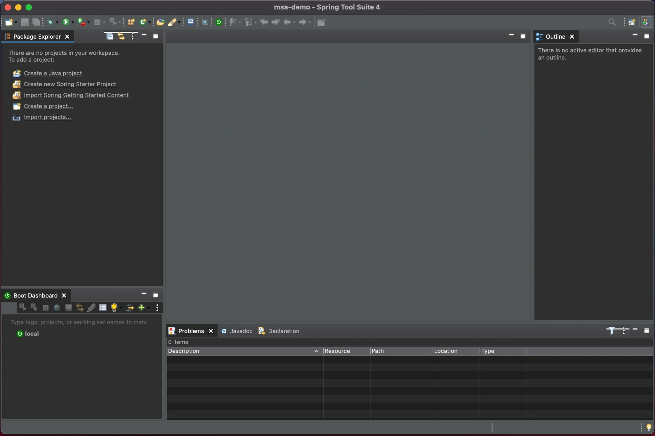Switch to the Javadoc tab

(x=237, y=331)
